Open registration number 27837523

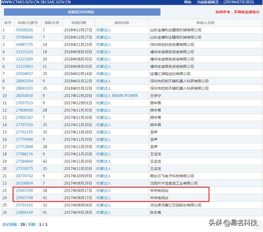tap(24, 103)
